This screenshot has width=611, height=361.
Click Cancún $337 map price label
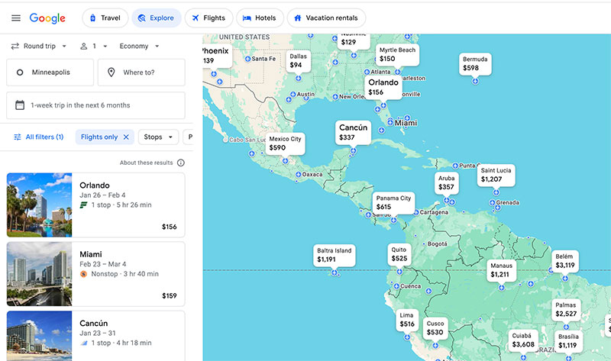click(353, 132)
